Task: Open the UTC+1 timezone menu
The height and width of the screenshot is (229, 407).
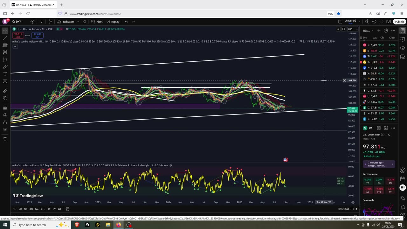Action: (x=348, y=209)
